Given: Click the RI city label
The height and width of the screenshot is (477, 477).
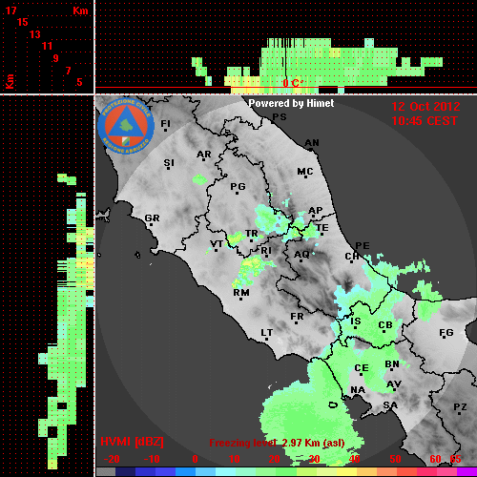Looking at the screenshot, I should coord(266,251).
